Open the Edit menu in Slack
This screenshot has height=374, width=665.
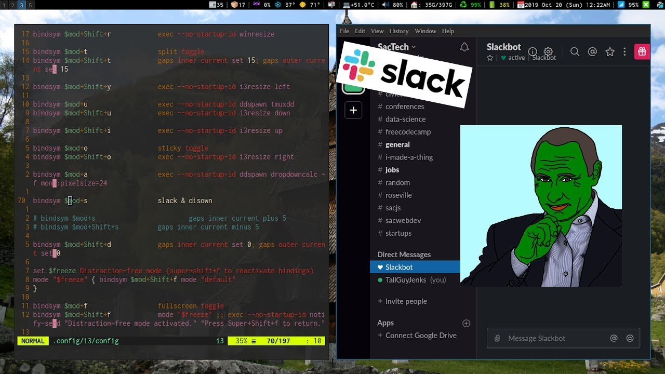[360, 31]
